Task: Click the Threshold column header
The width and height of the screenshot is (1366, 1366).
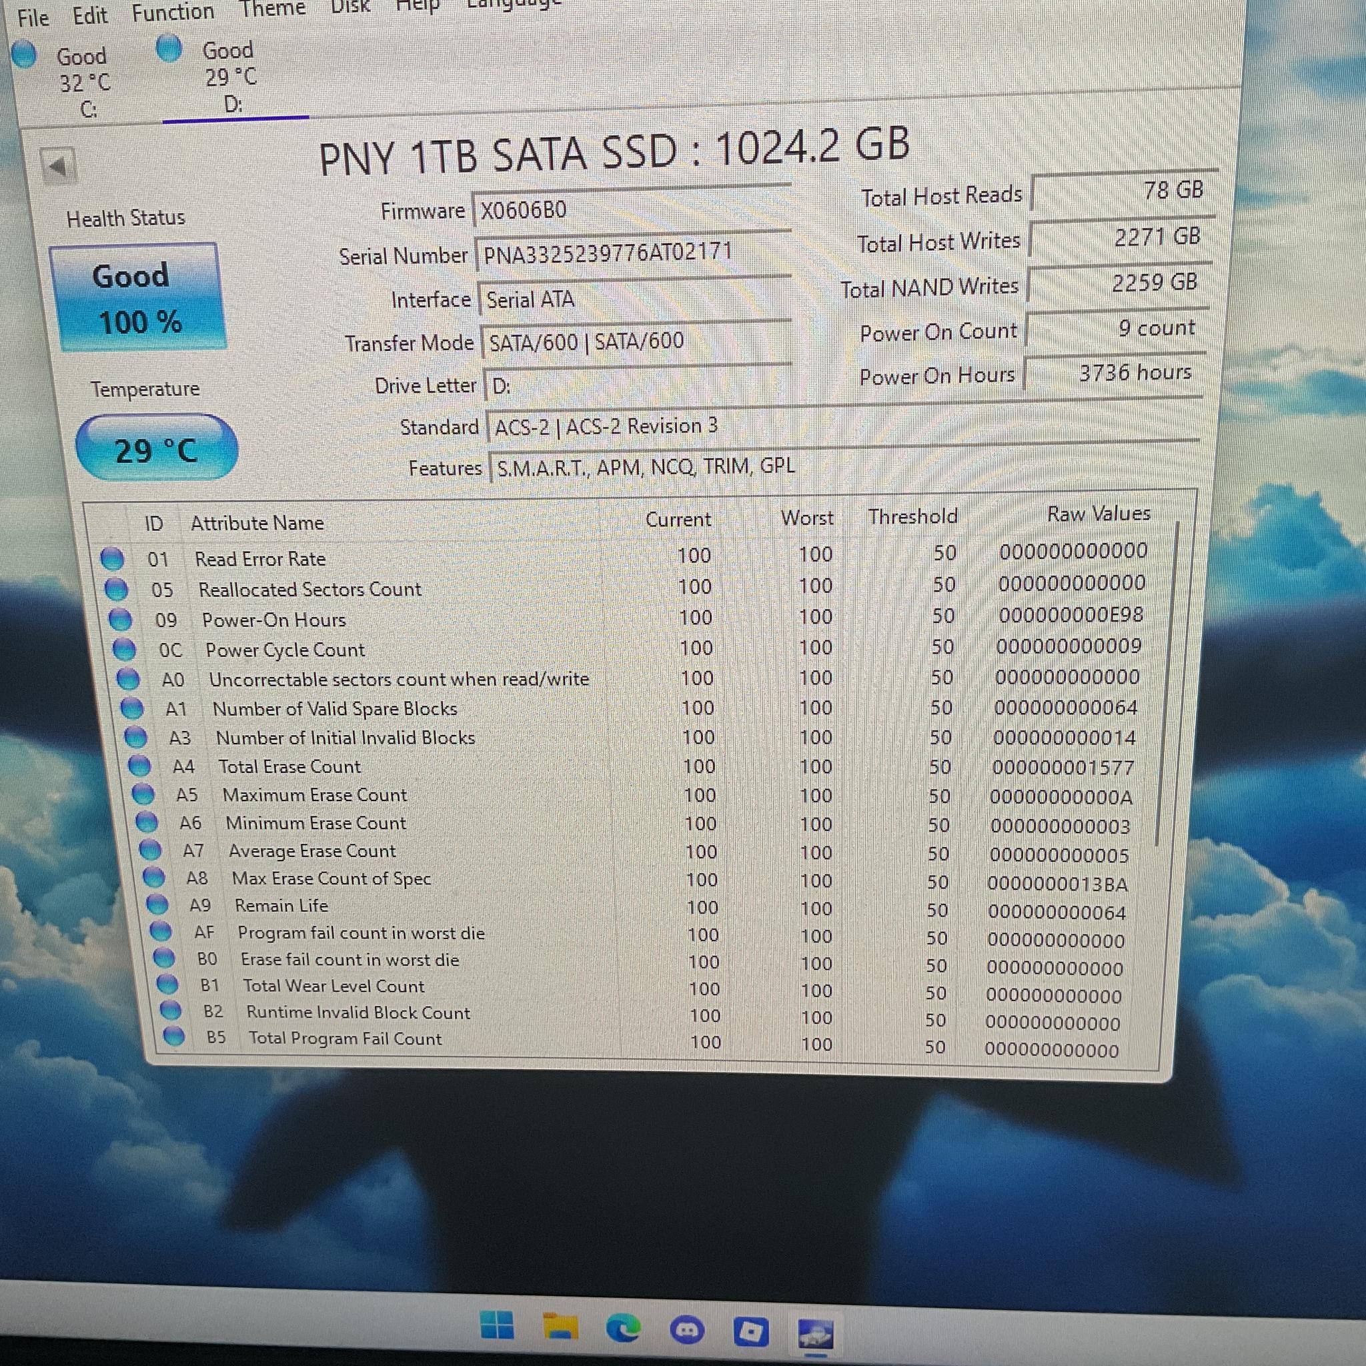Action: tap(913, 517)
